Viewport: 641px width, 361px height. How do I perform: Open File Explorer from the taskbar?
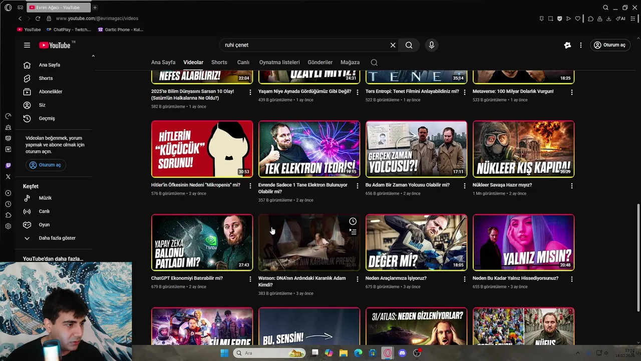[344, 353]
